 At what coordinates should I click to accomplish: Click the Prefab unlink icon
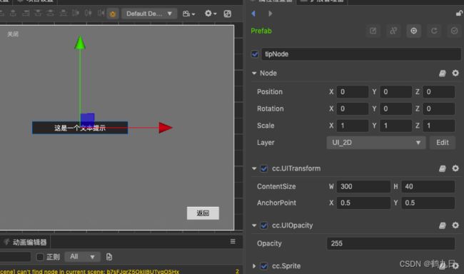coord(393,31)
